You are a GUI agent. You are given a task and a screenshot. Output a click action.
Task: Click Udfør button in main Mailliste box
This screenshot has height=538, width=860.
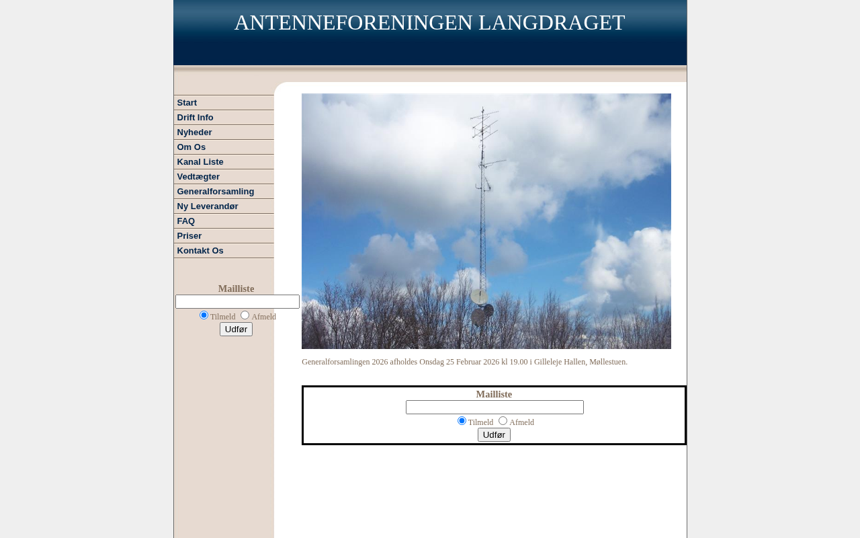click(494, 435)
